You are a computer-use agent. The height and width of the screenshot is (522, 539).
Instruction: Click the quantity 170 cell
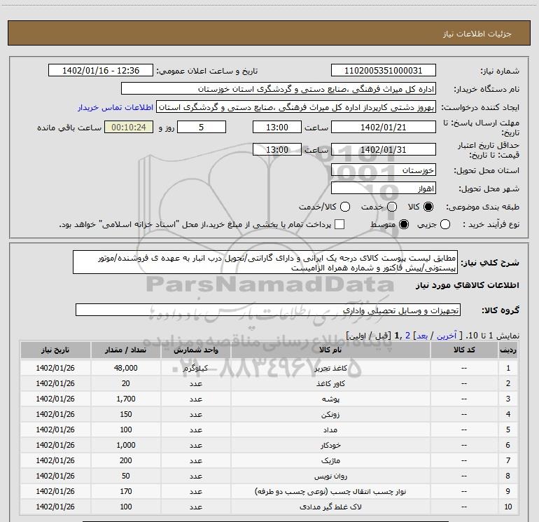[x=126, y=491]
